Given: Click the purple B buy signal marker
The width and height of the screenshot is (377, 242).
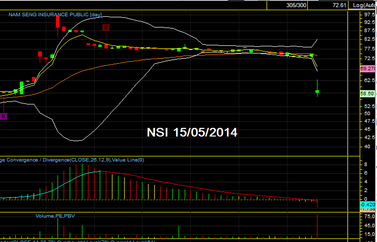Looking at the screenshot, I should 4,117.
